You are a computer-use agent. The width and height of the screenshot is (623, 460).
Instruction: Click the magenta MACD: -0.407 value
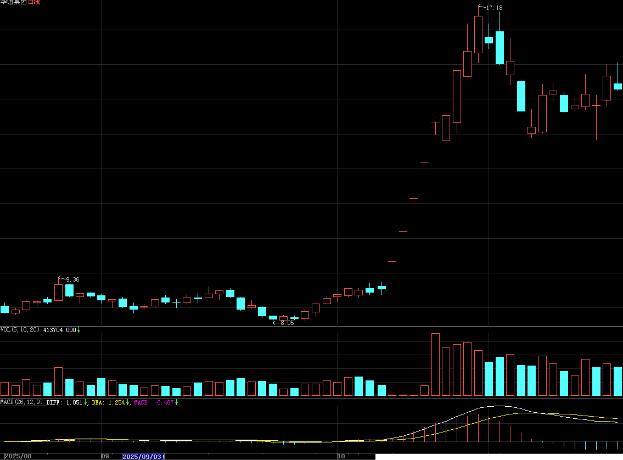(154, 402)
